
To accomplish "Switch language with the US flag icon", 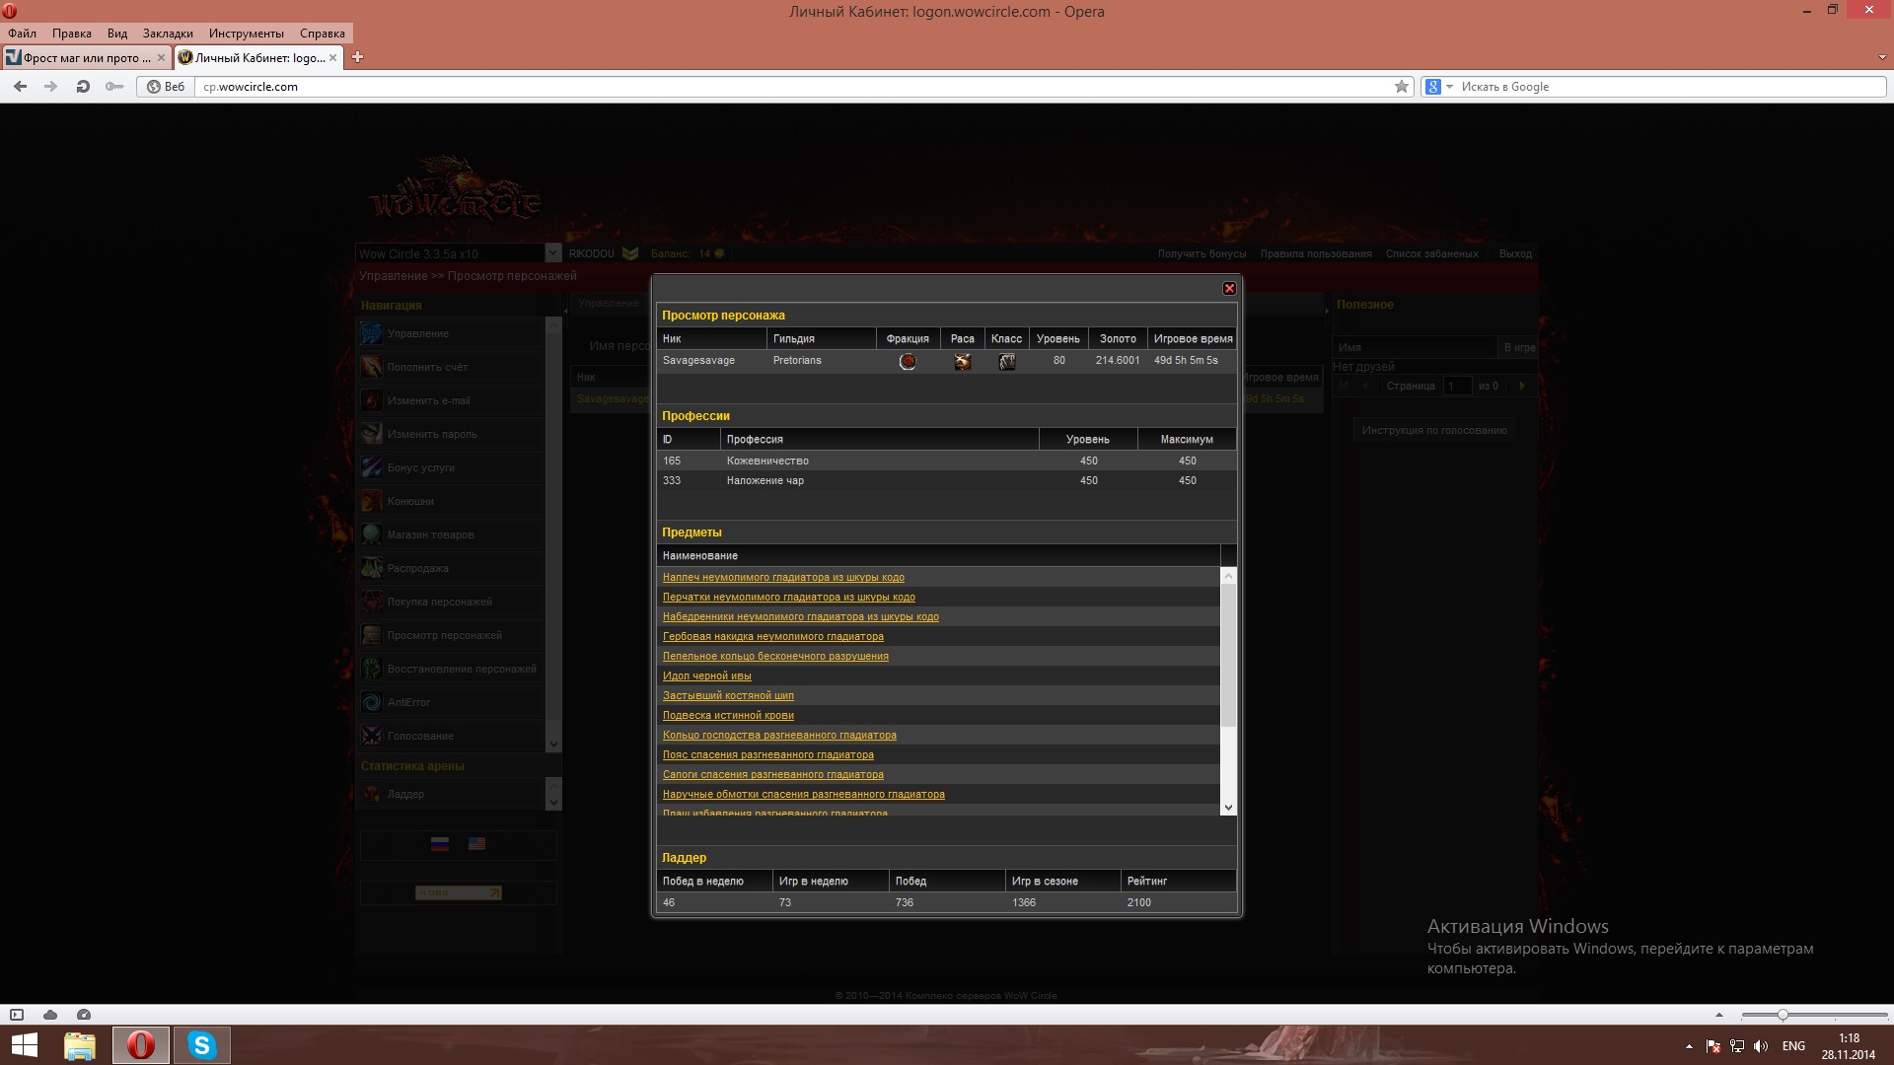I will [476, 844].
